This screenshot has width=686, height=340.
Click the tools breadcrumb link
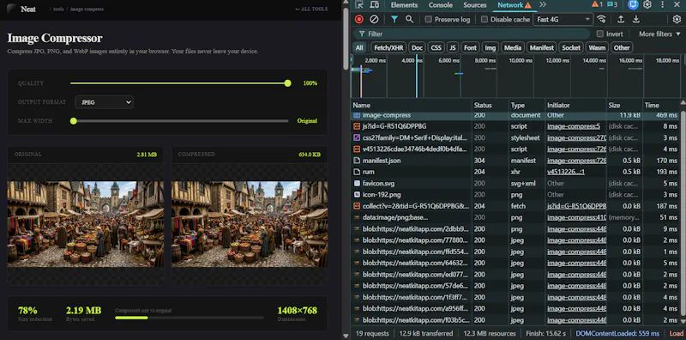pyautogui.click(x=58, y=9)
